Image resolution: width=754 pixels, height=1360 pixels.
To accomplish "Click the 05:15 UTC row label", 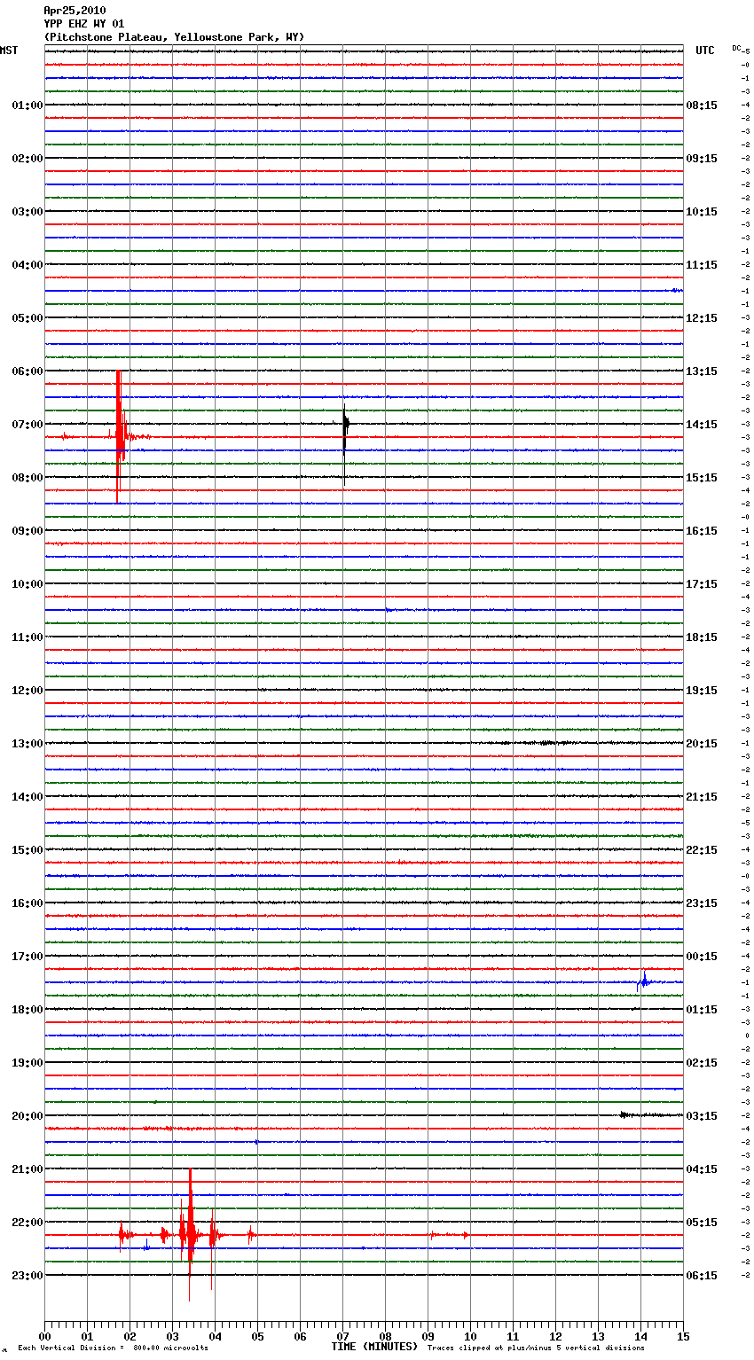I will point(702,1223).
